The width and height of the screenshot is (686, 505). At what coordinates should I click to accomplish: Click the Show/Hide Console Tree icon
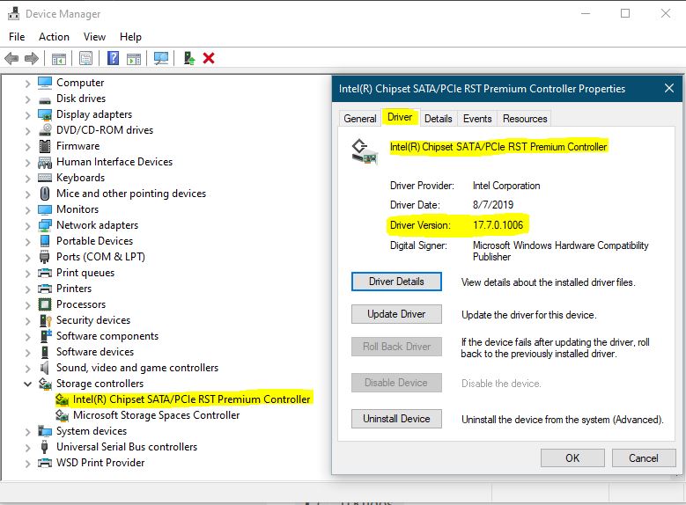tap(59, 58)
